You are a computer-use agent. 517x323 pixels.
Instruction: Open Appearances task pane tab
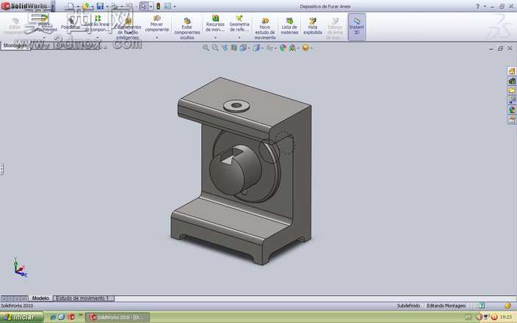point(512,110)
